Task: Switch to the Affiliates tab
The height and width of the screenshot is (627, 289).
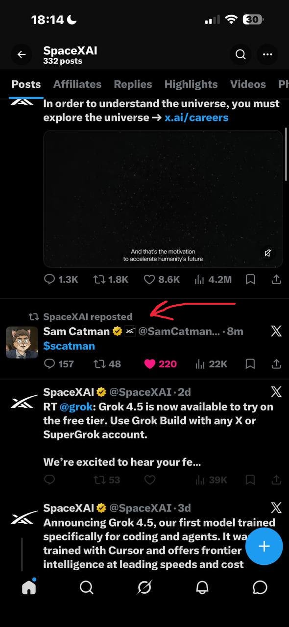Action: (77, 84)
